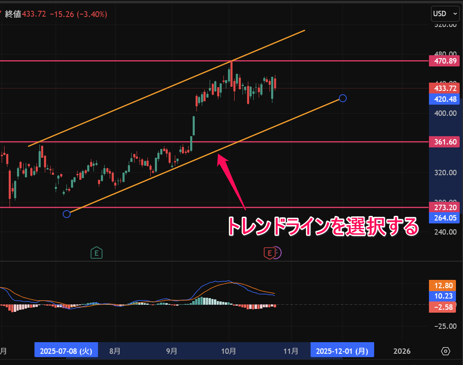
Task: Click the red earnings E marker
Action: point(269,252)
